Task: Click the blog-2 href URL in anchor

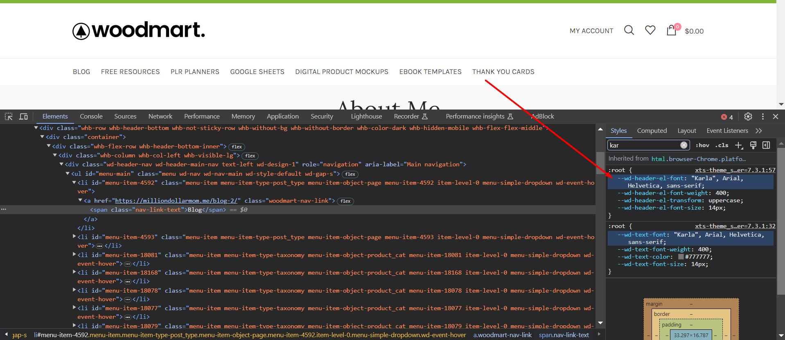Action: (x=176, y=201)
